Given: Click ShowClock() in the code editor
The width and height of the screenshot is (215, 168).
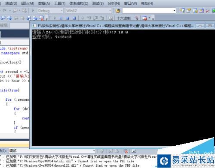Looking at the screenshot, I should tap(11, 62).
